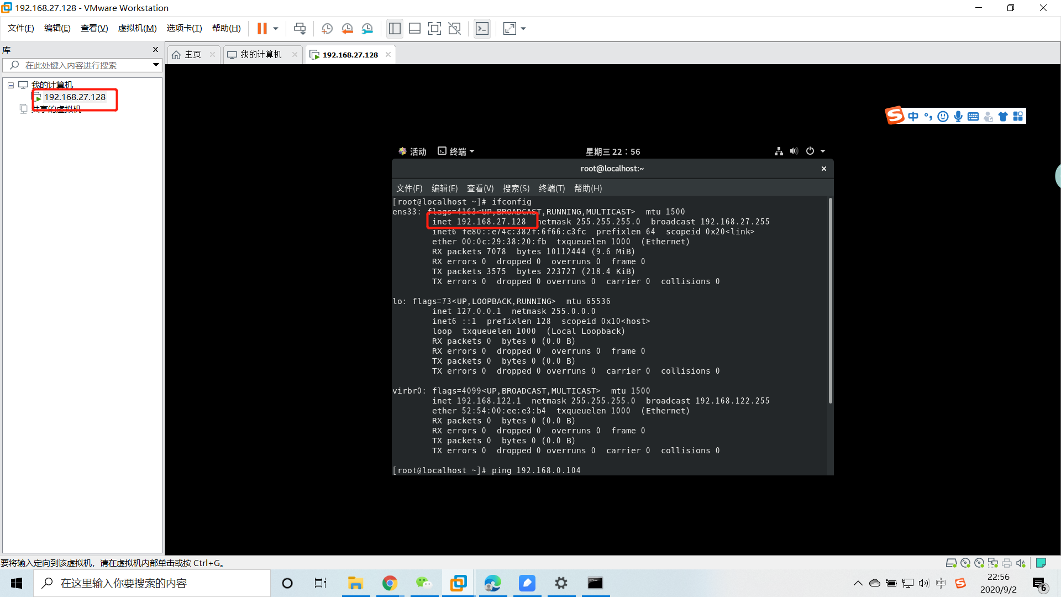This screenshot has width=1061, height=597.
Task: Open the snapshot manager
Action: 367,28
